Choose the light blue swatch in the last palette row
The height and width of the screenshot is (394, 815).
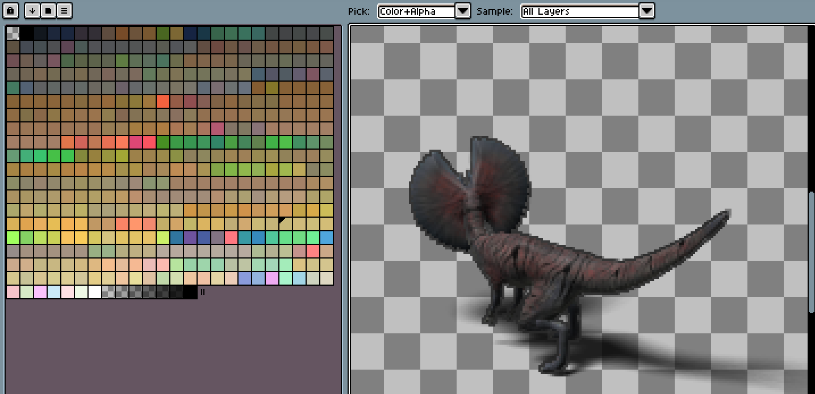click(53, 292)
